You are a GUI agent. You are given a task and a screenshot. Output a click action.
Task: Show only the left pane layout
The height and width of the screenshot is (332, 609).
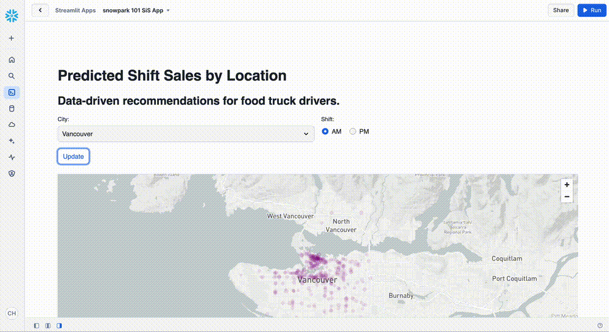pos(37,326)
